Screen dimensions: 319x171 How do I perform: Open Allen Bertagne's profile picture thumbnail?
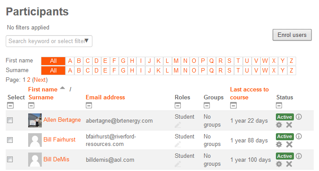(x=35, y=120)
